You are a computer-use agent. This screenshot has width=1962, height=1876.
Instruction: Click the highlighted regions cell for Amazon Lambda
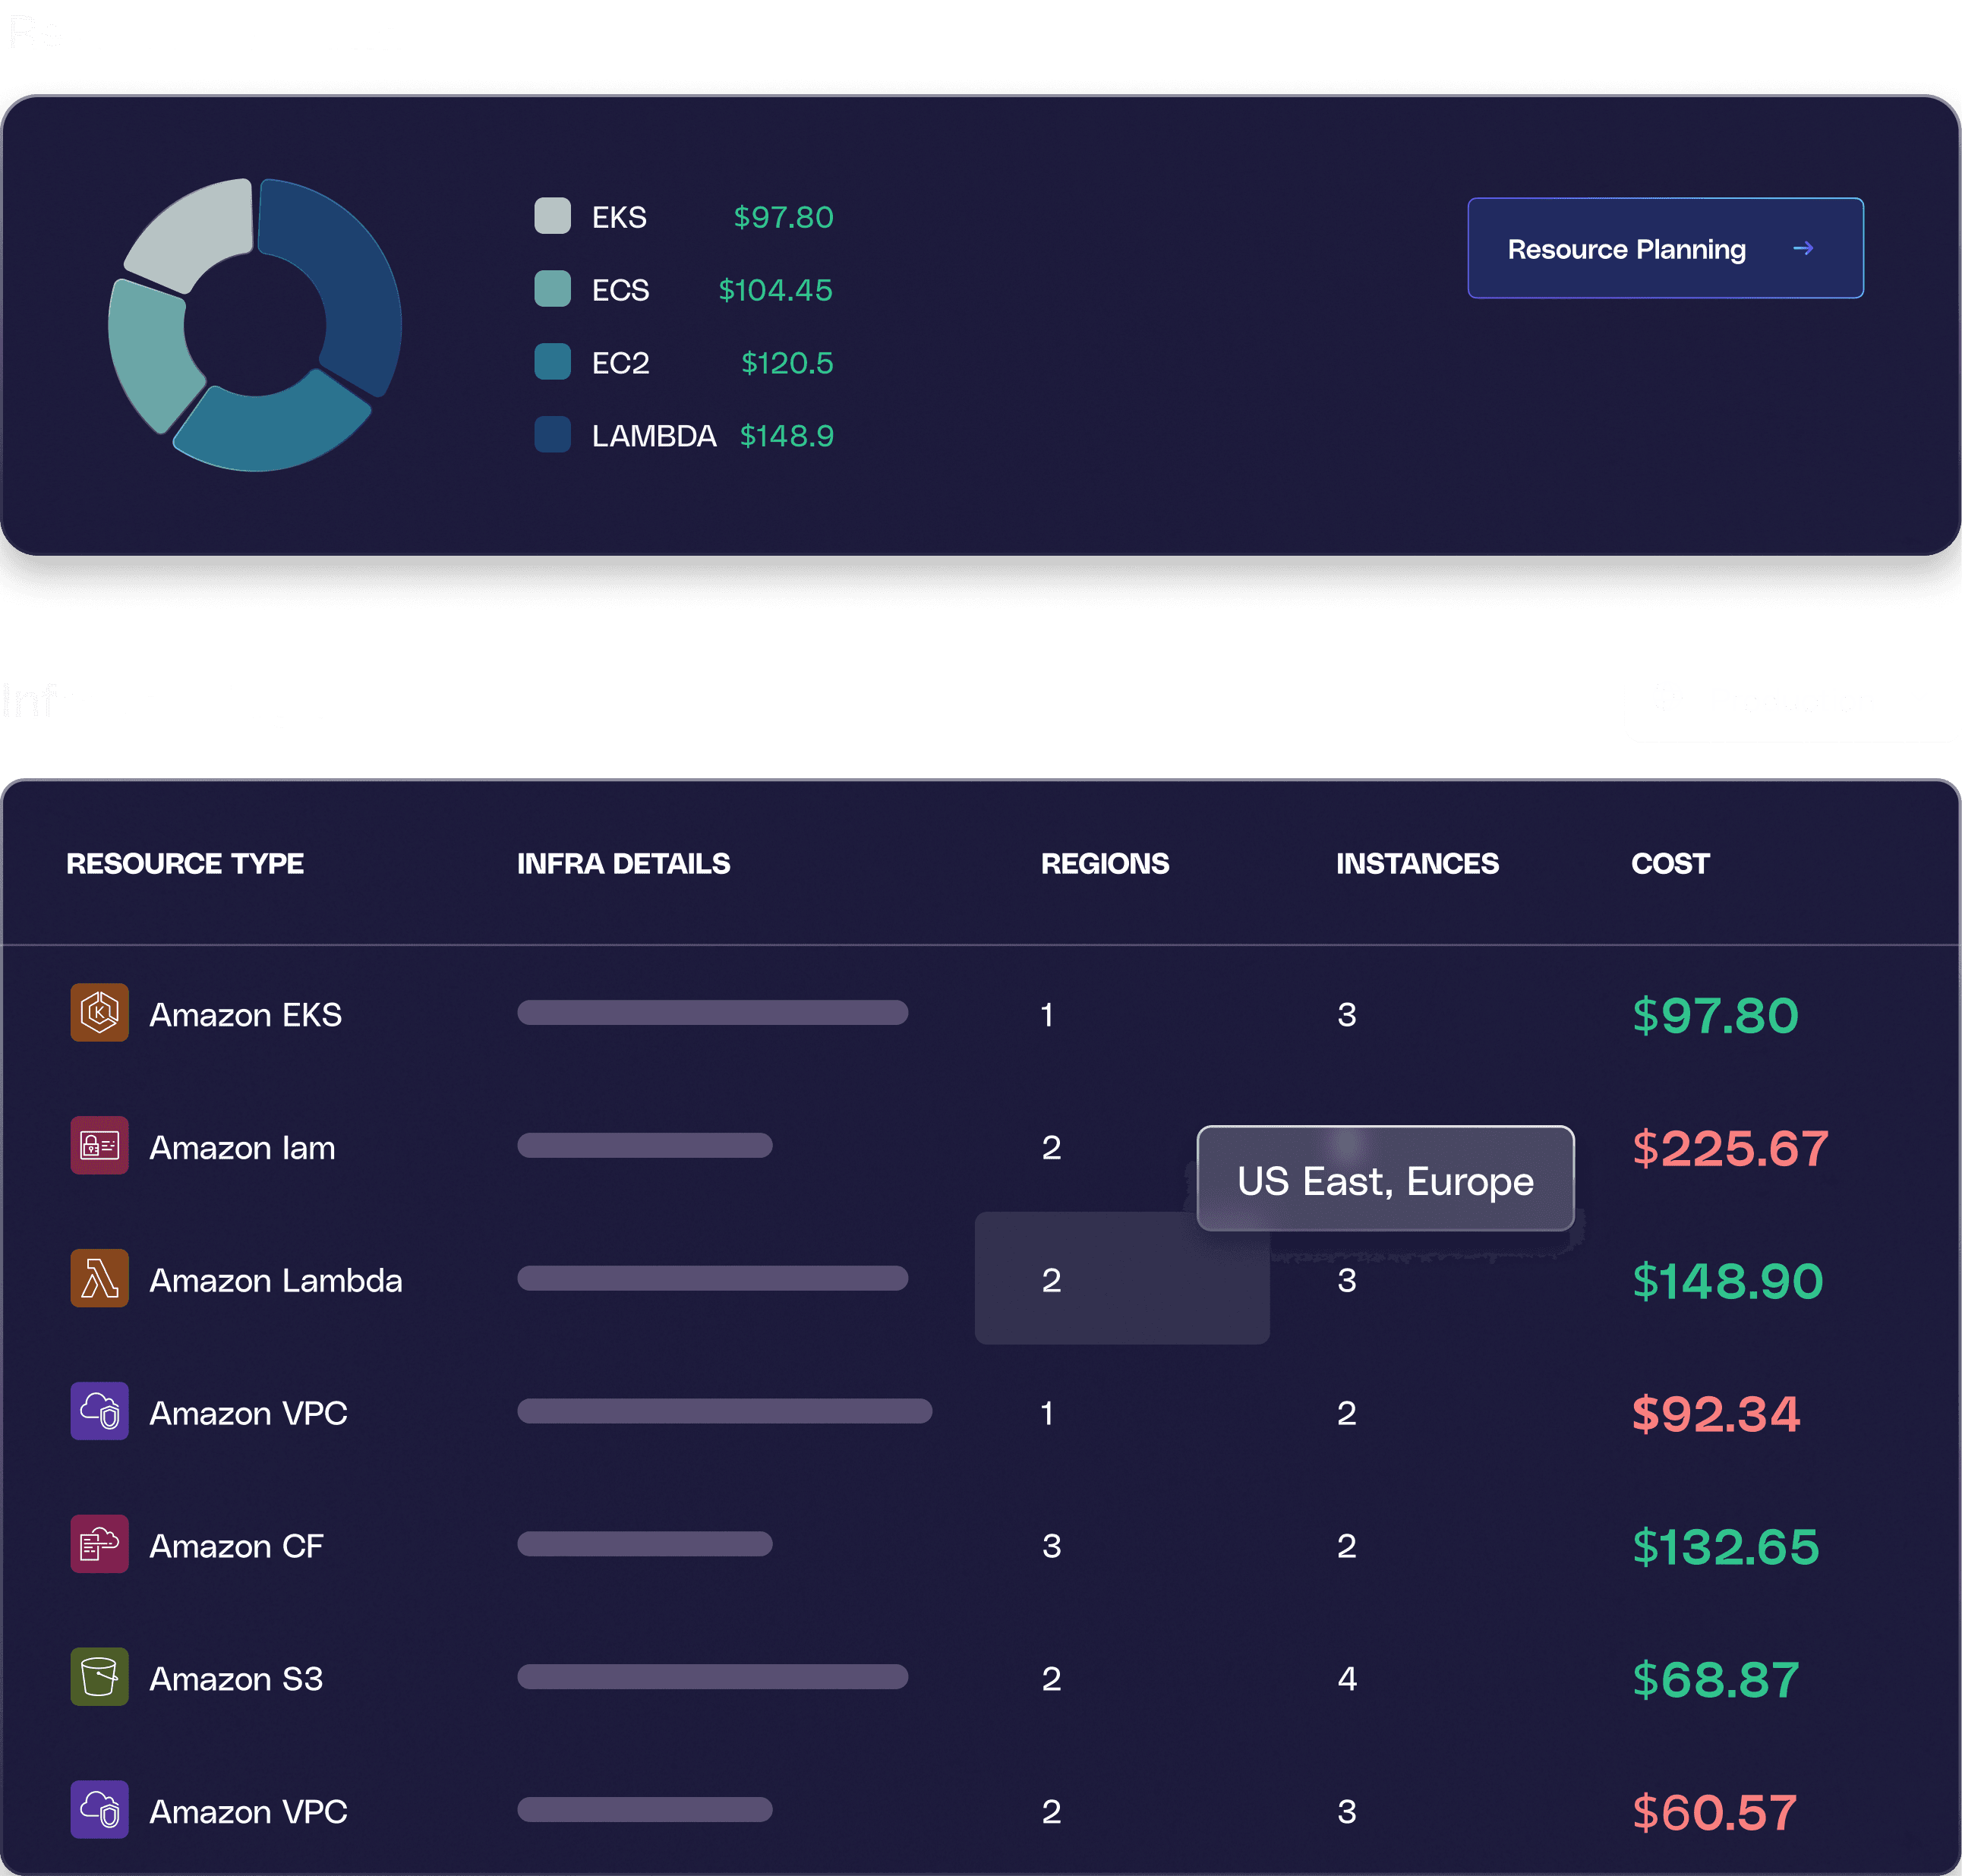[1122, 1278]
